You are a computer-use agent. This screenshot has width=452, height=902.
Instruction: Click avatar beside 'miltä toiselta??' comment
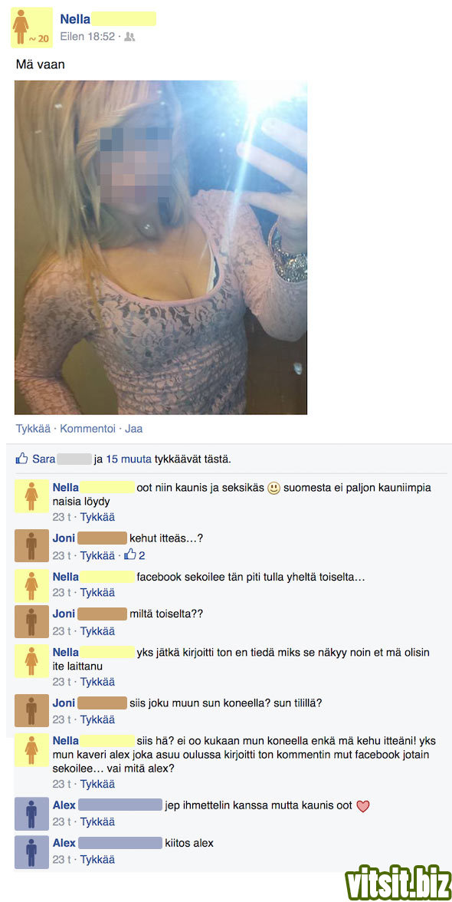(x=31, y=621)
